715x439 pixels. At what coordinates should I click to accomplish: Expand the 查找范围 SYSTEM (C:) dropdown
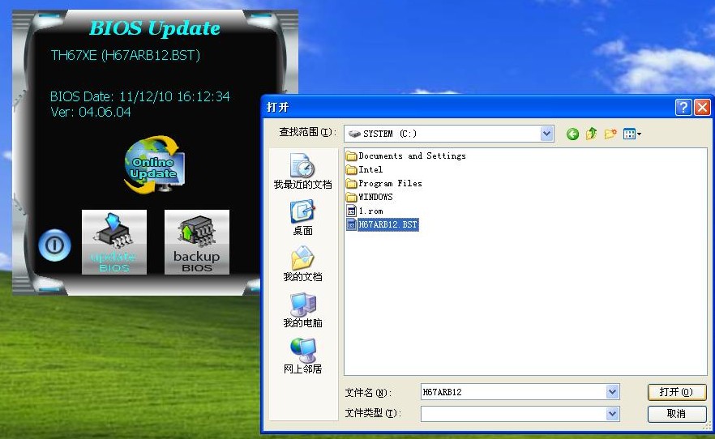[x=546, y=134]
